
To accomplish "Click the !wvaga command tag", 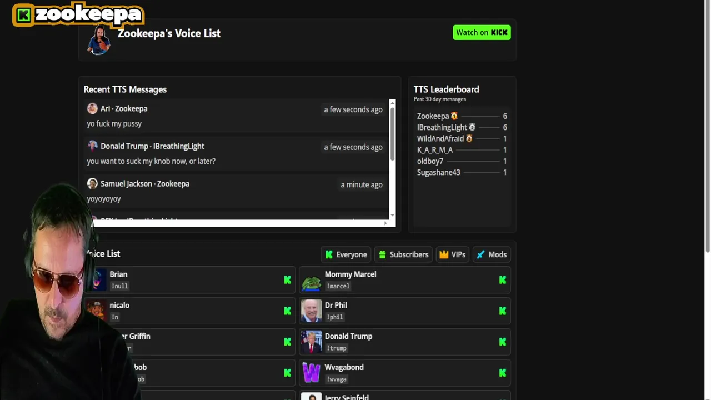I will [337, 379].
